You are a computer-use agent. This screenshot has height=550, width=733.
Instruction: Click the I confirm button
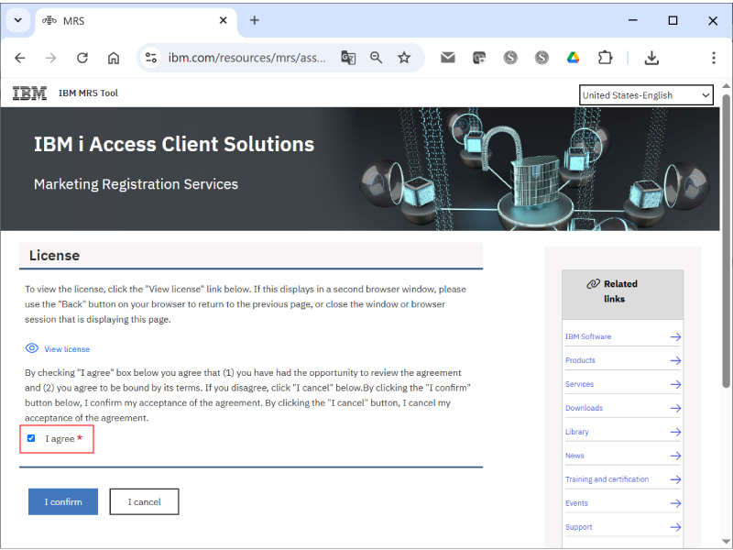click(63, 501)
